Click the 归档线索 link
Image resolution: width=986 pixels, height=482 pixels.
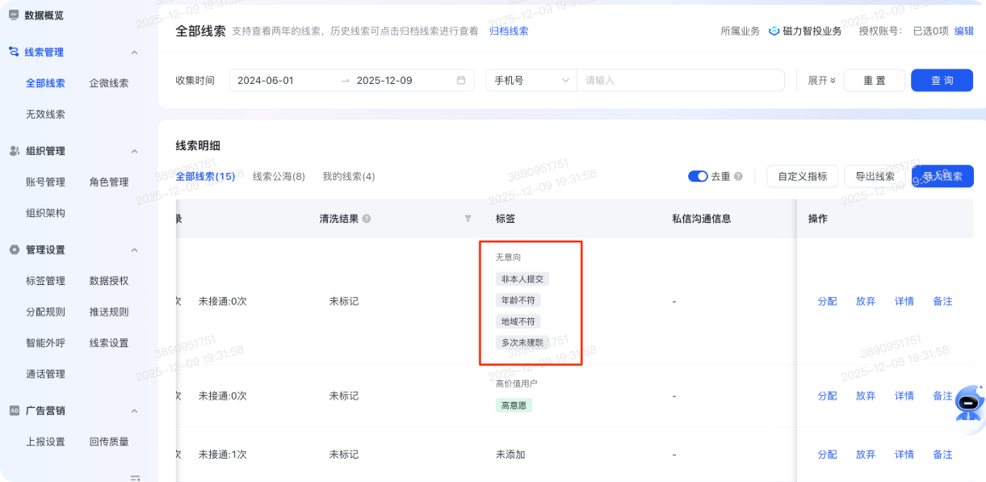(509, 31)
